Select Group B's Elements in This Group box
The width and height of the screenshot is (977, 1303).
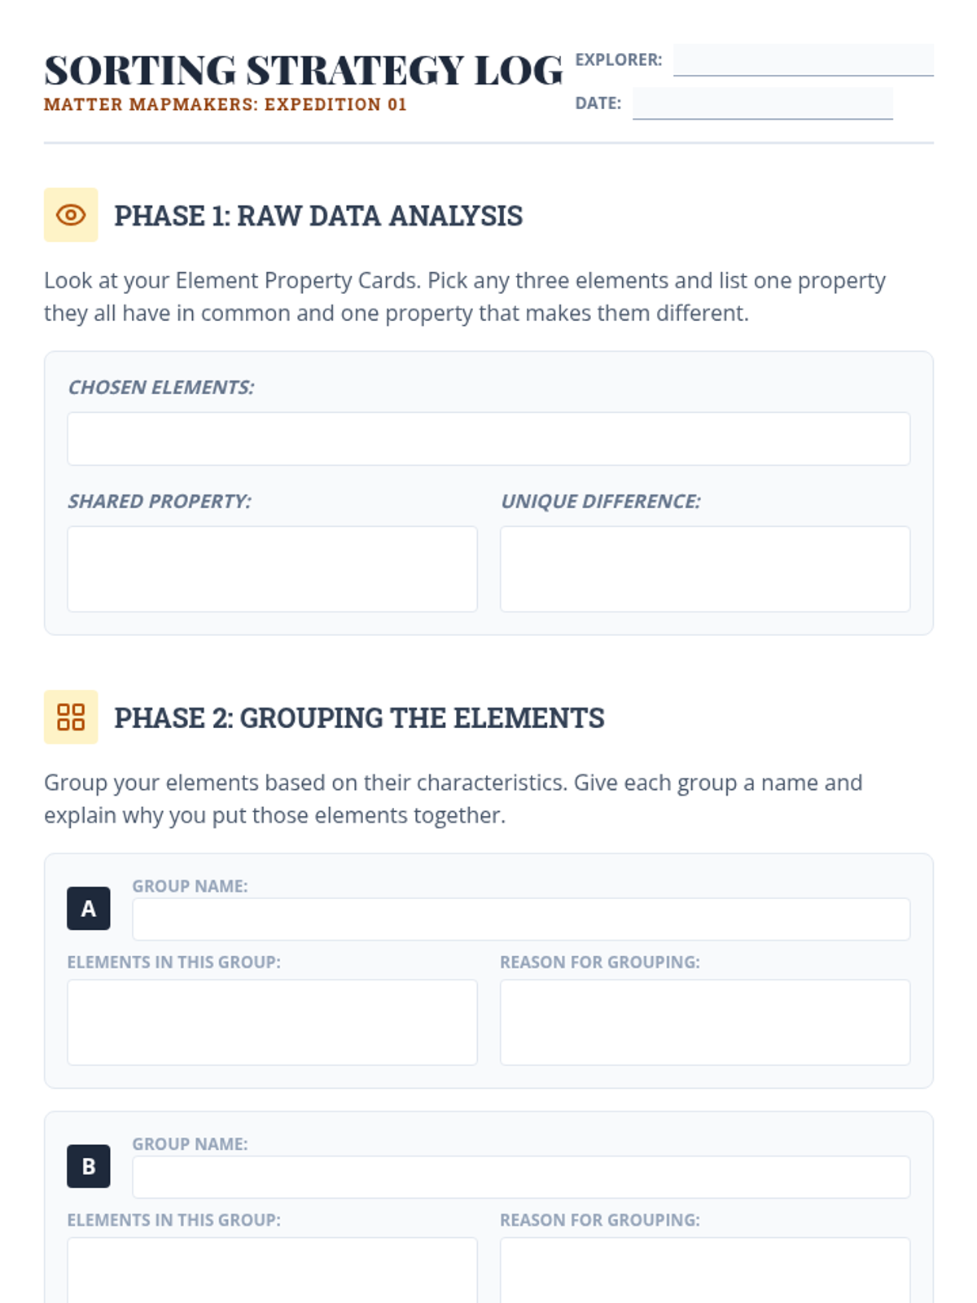pyautogui.click(x=272, y=1270)
